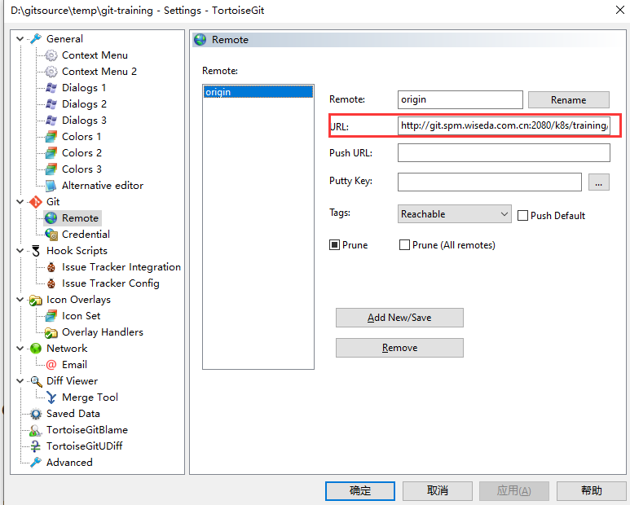Click the Remote globe icon in tree
The width and height of the screenshot is (630, 505).
[51, 218]
